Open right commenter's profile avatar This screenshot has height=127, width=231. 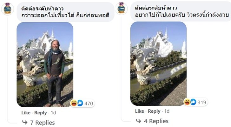coord(122,8)
